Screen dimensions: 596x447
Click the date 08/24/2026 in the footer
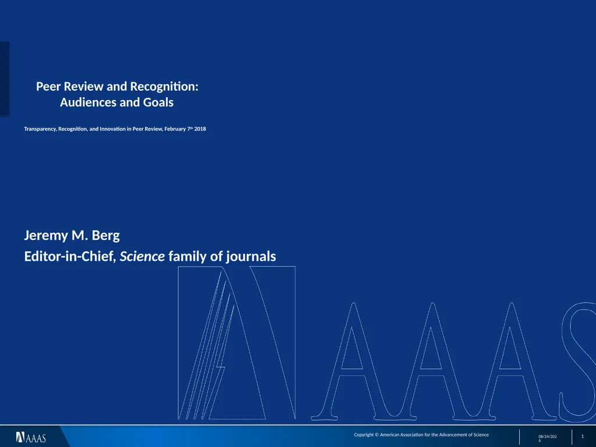coord(547,438)
